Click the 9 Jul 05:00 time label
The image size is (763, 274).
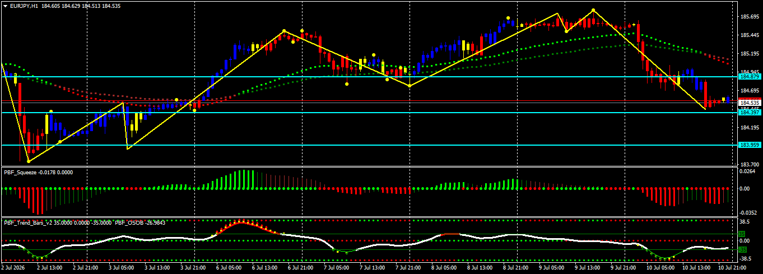point(552,268)
